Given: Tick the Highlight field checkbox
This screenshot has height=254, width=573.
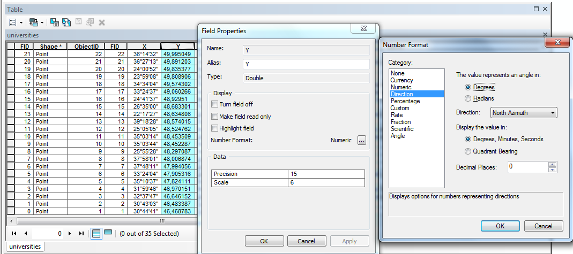Looking at the screenshot, I should [x=215, y=128].
